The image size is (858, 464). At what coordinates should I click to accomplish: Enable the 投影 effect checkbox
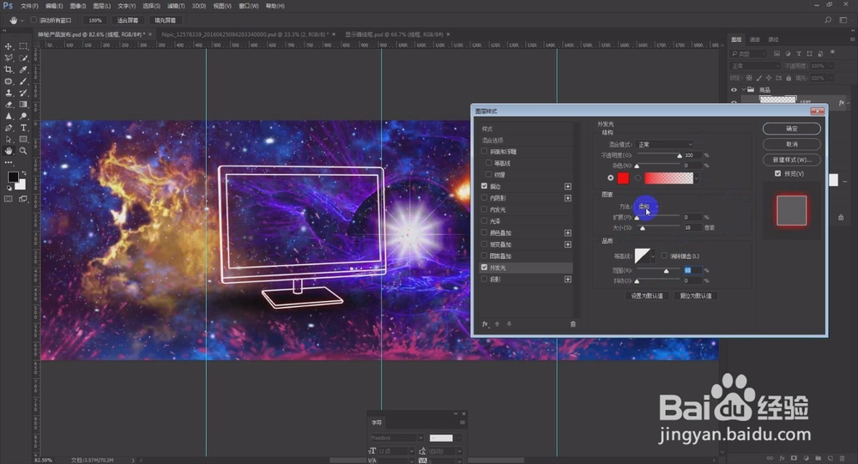click(484, 279)
